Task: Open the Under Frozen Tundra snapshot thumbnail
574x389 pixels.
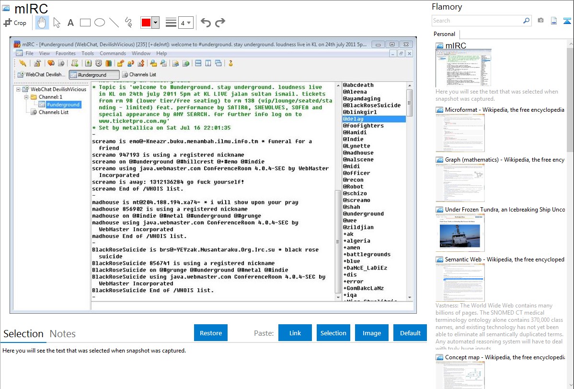Action: (460, 233)
